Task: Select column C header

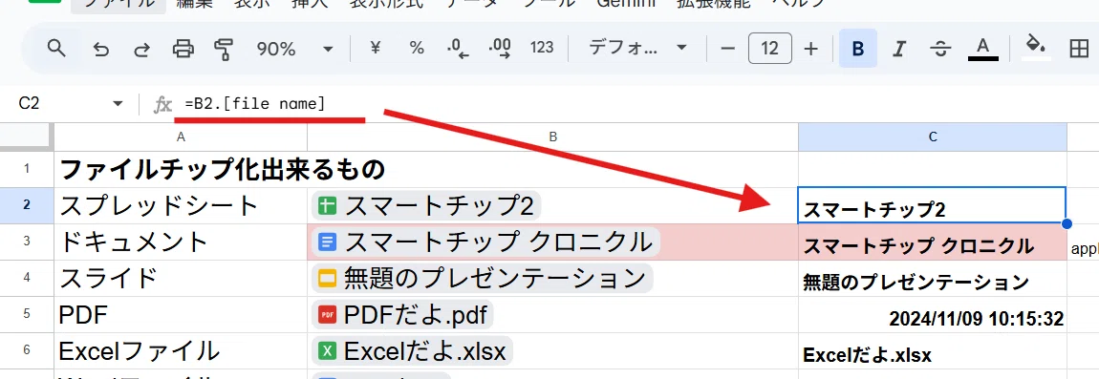Action: coord(933,137)
